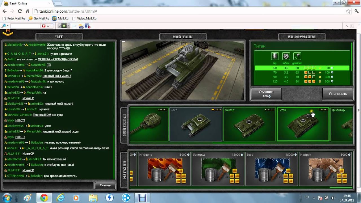Click the garage horizontal scrollbar
This screenshot has width=361, height=203.
(x=239, y=143)
